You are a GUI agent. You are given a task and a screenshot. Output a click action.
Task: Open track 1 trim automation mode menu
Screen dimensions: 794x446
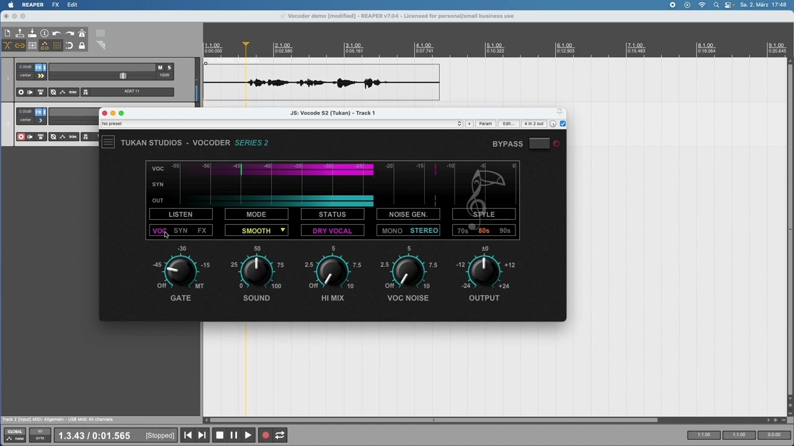click(x=73, y=92)
